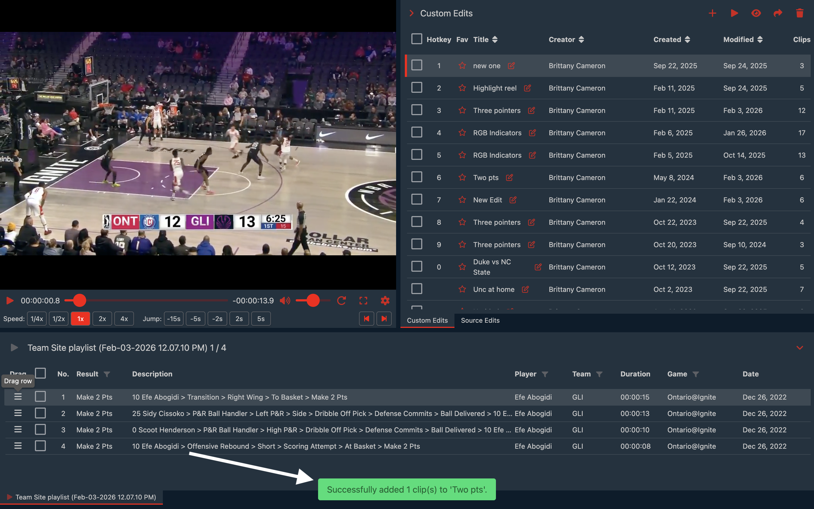Click the video progress slider handle
Screen dimensions: 814x509
tap(79, 300)
